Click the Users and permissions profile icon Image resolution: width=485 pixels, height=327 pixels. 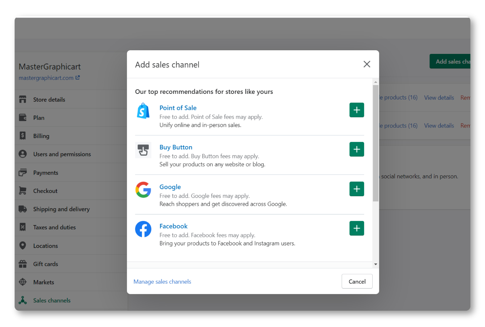click(23, 154)
